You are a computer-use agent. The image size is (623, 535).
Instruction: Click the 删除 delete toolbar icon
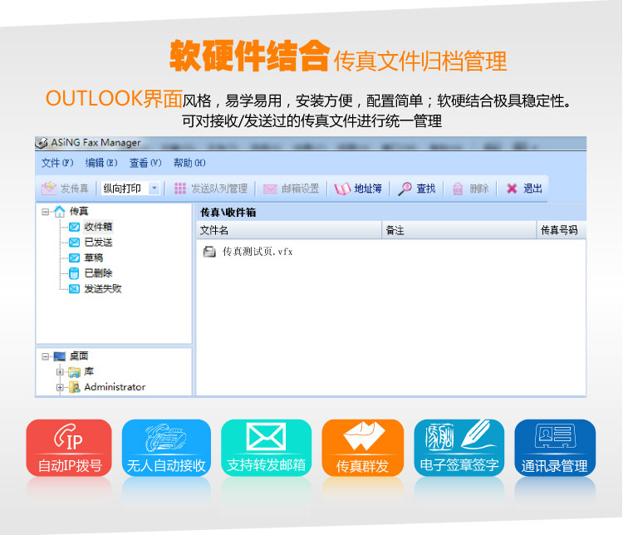(458, 189)
